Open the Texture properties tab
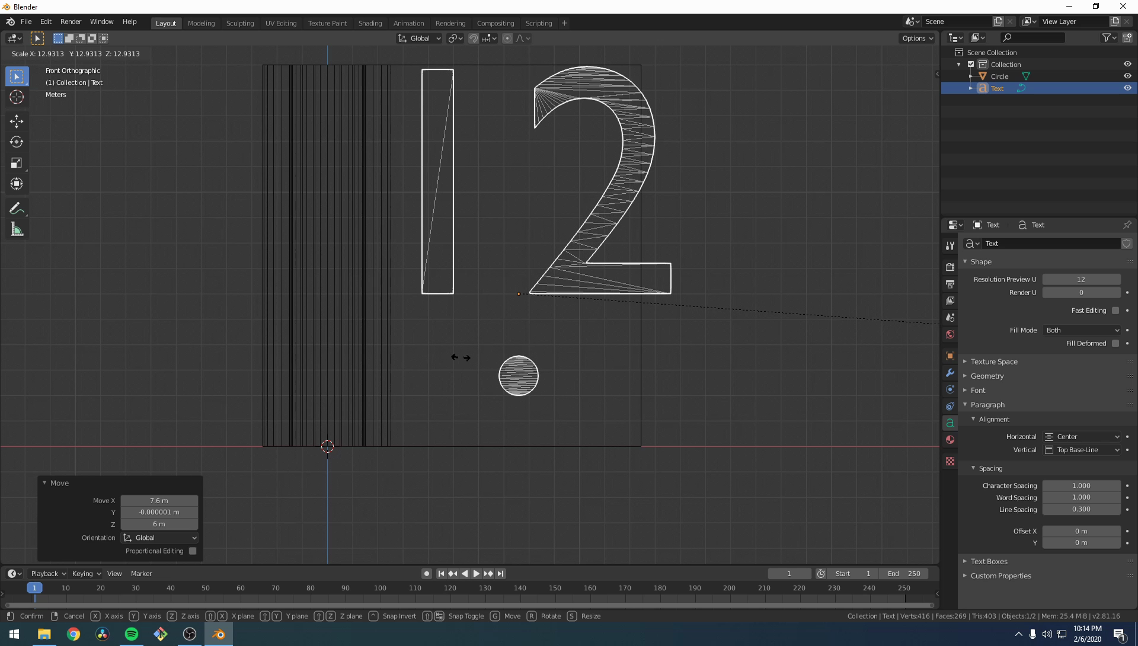The width and height of the screenshot is (1138, 646). tap(950, 461)
